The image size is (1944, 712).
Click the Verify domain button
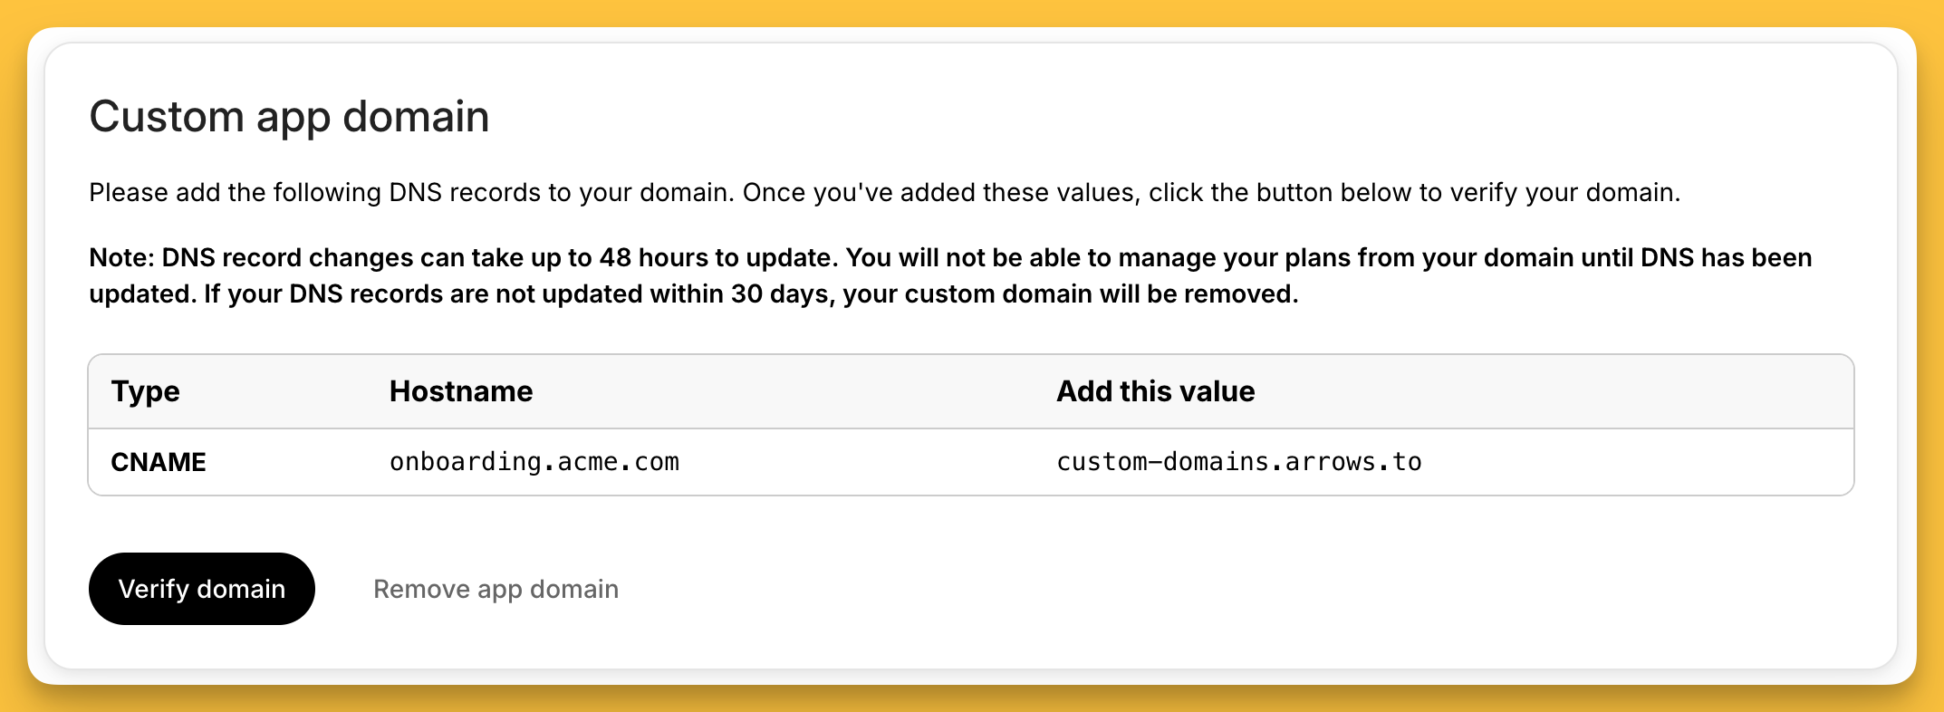201,589
